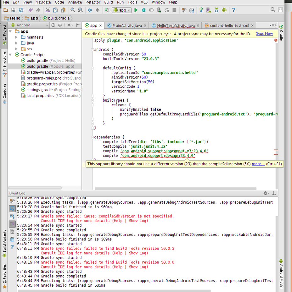Image resolution: width=292 pixels, height=292 pixels.
Task: Click the Event Log trash Clear All icon
Action: tap(12, 239)
